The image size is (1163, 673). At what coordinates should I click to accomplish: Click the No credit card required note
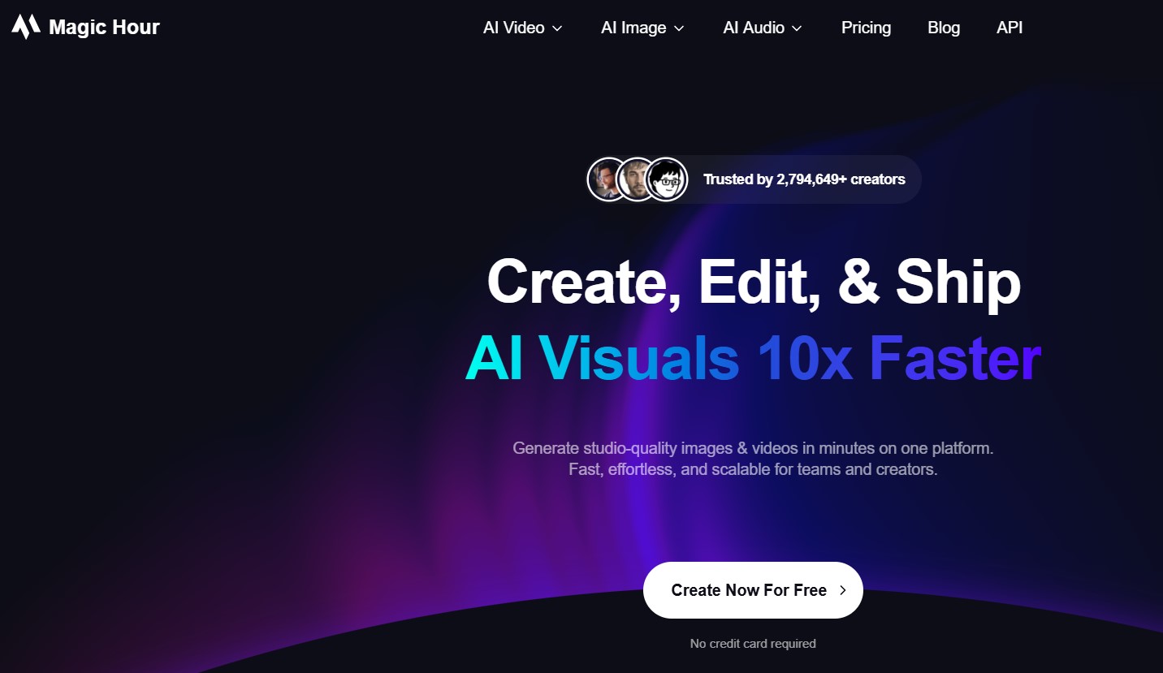(x=753, y=644)
